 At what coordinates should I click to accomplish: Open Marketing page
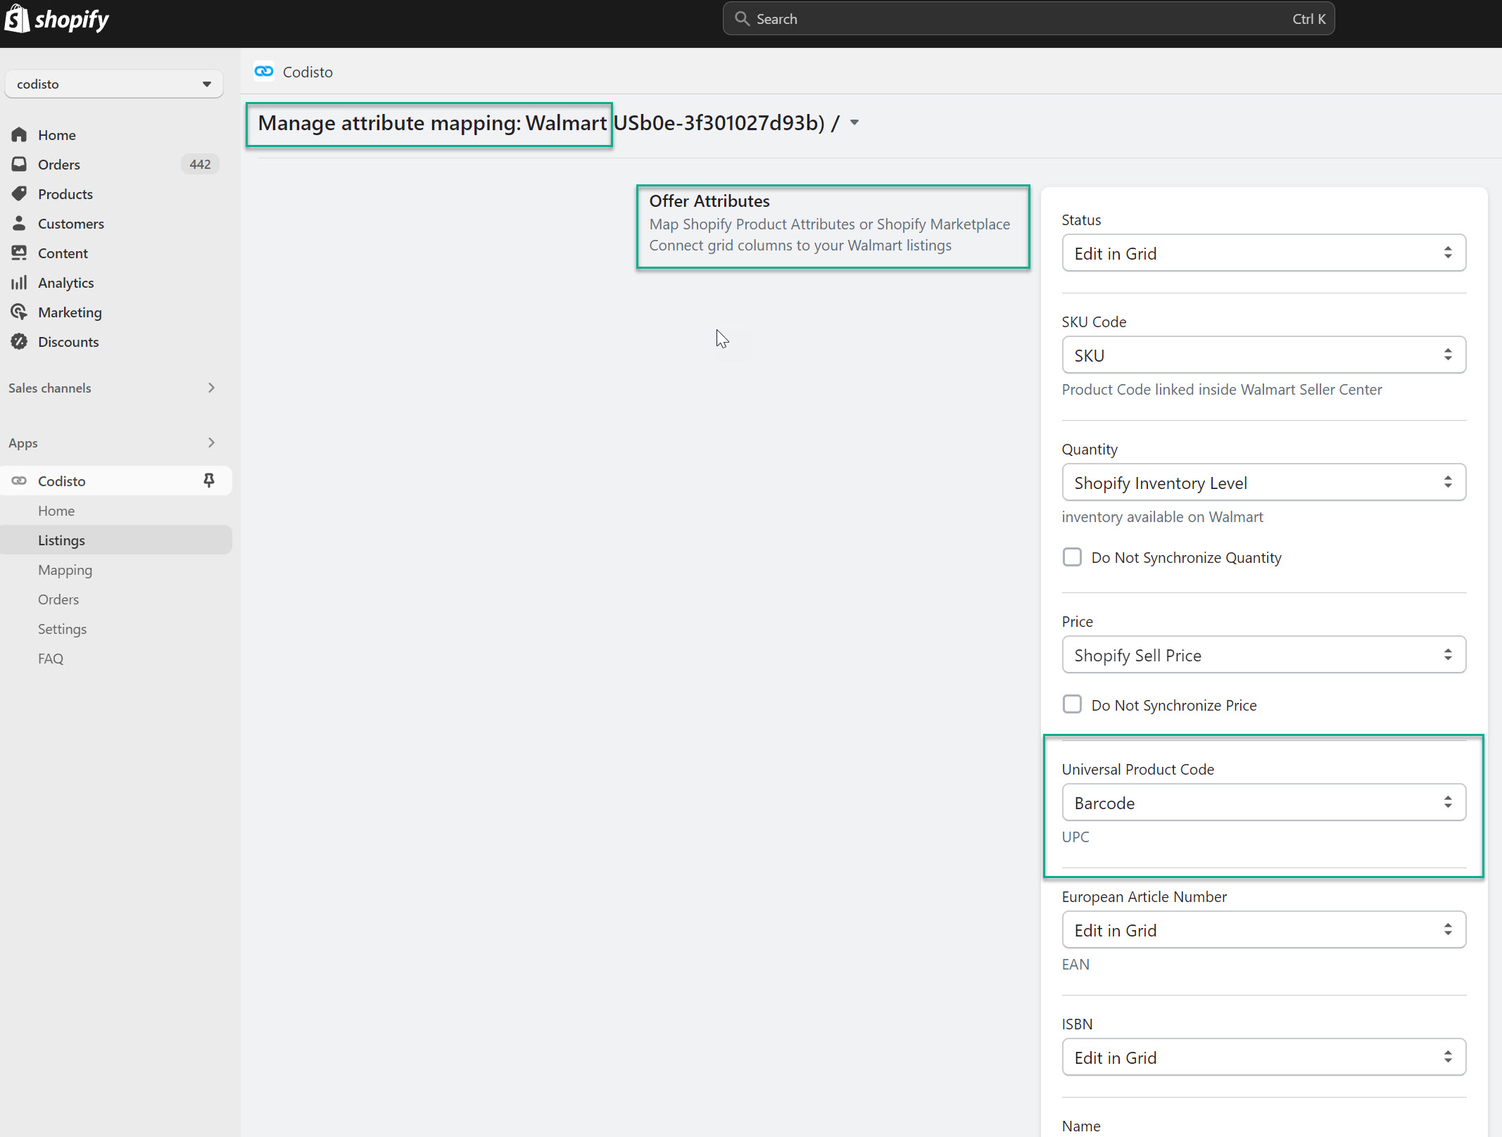click(x=70, y=312)
